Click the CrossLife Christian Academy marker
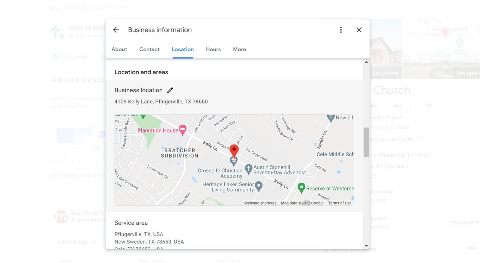Screen dimensions: 480x263 (234, 161)
